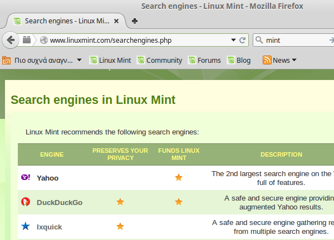Screen dimensions: 334x240
Task: Click the ENGINE column header
Action: (52, 154)
